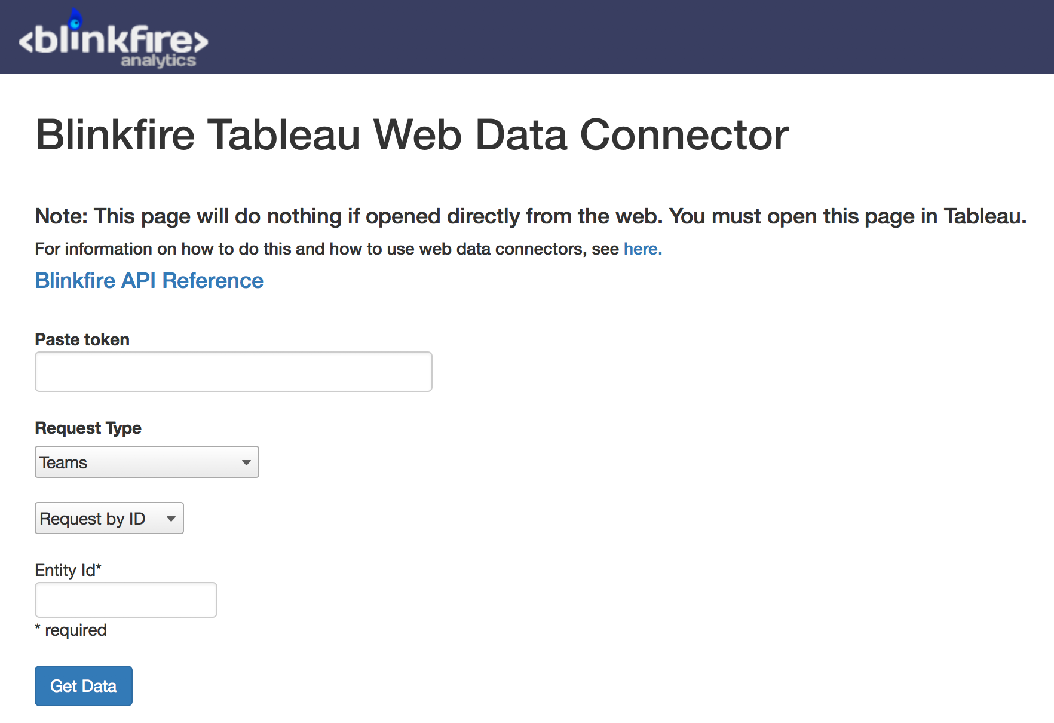Click the "* required" footnote text
This screenshot has width=1054, height=723.
pos(71,630)
